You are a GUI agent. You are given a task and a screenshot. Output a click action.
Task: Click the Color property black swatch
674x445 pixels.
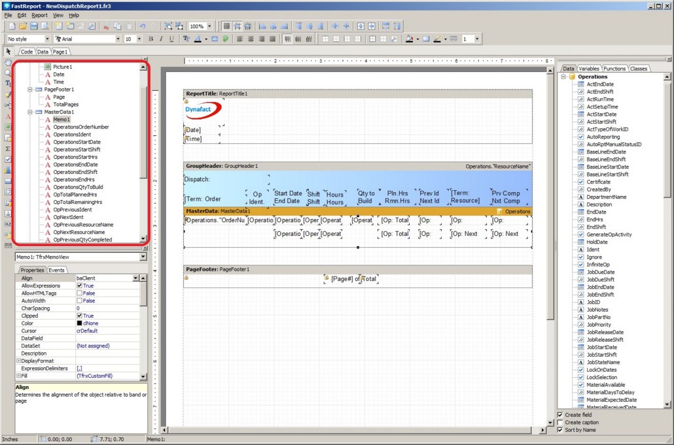(x=79, y=323)
